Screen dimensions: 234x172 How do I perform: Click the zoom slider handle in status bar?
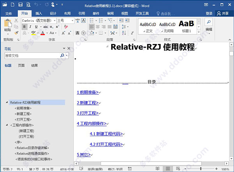coord(201,169)
